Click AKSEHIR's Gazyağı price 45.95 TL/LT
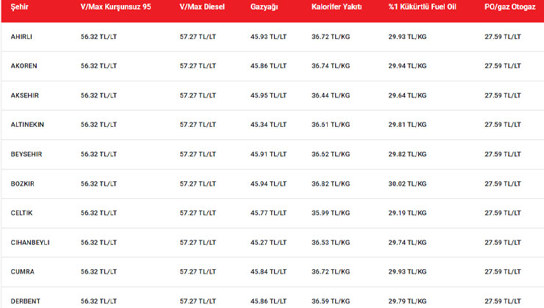 click(x=269, y=95)
